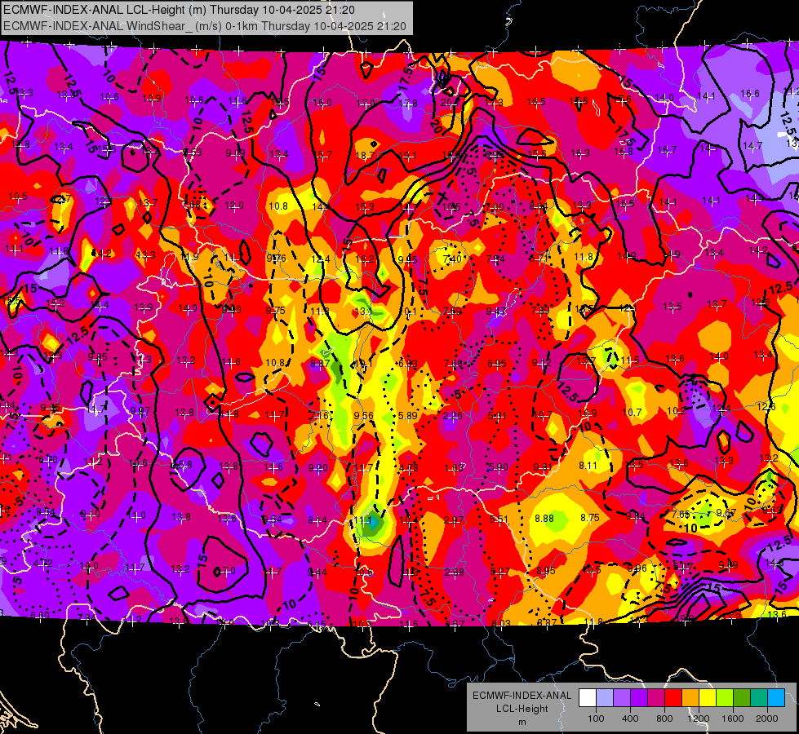Image resolution: width=799 pixels, height=734 pixels.
Task: Click the grid value 19.1
Action: [407, 155]
